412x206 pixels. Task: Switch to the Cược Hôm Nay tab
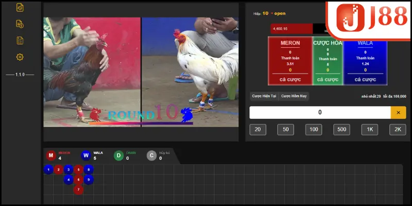294,96
